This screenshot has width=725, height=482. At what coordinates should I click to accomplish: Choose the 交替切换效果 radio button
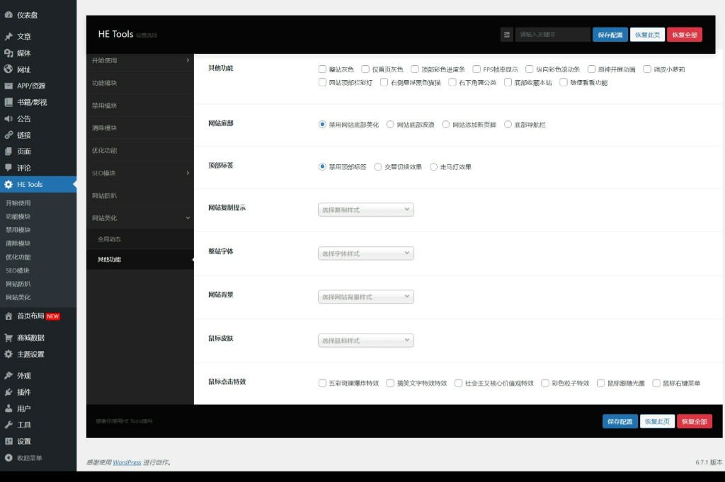pos(378,167)
